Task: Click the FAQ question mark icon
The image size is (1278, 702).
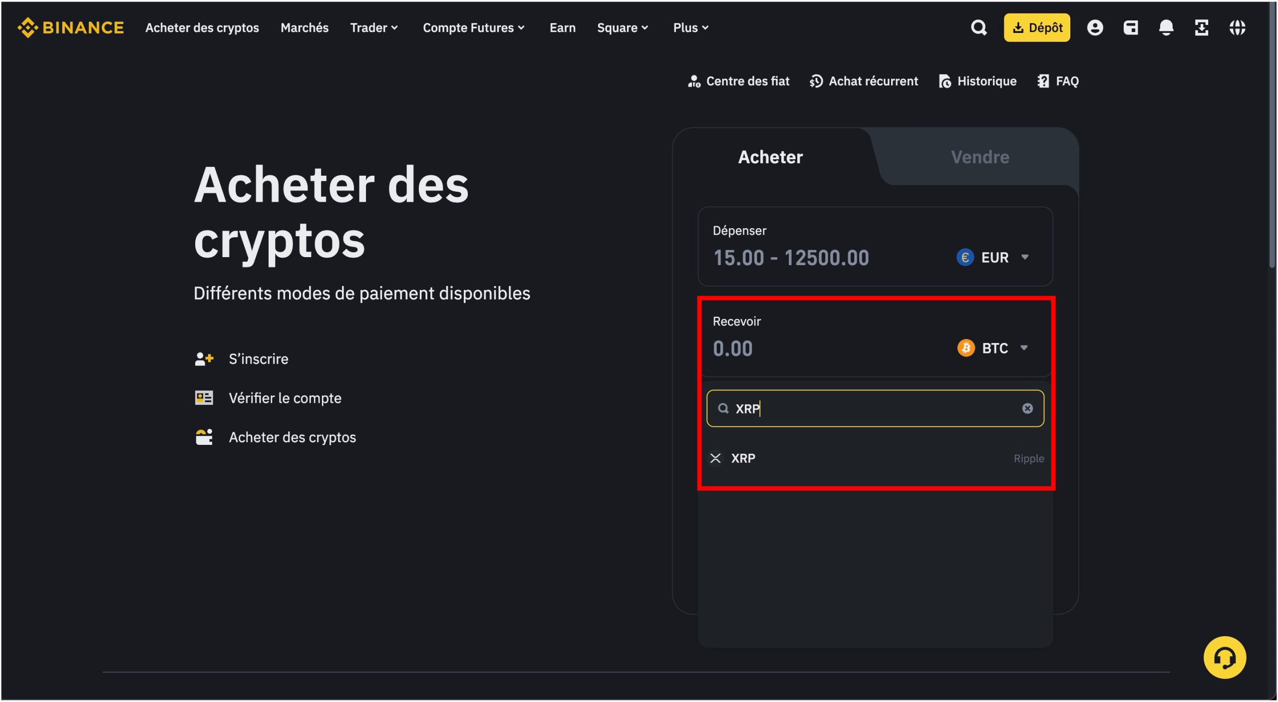Action: coord(1043,81)
